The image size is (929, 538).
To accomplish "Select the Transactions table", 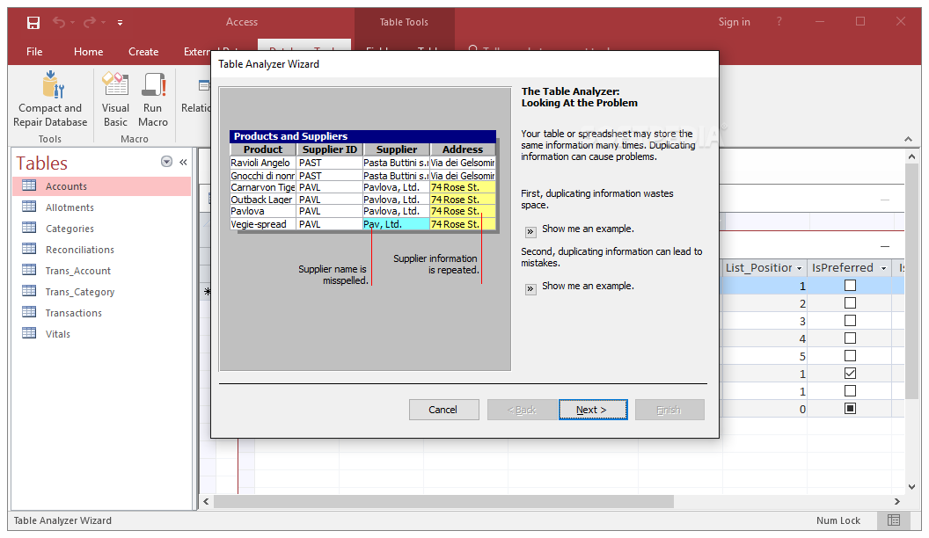I will point(101,313).
